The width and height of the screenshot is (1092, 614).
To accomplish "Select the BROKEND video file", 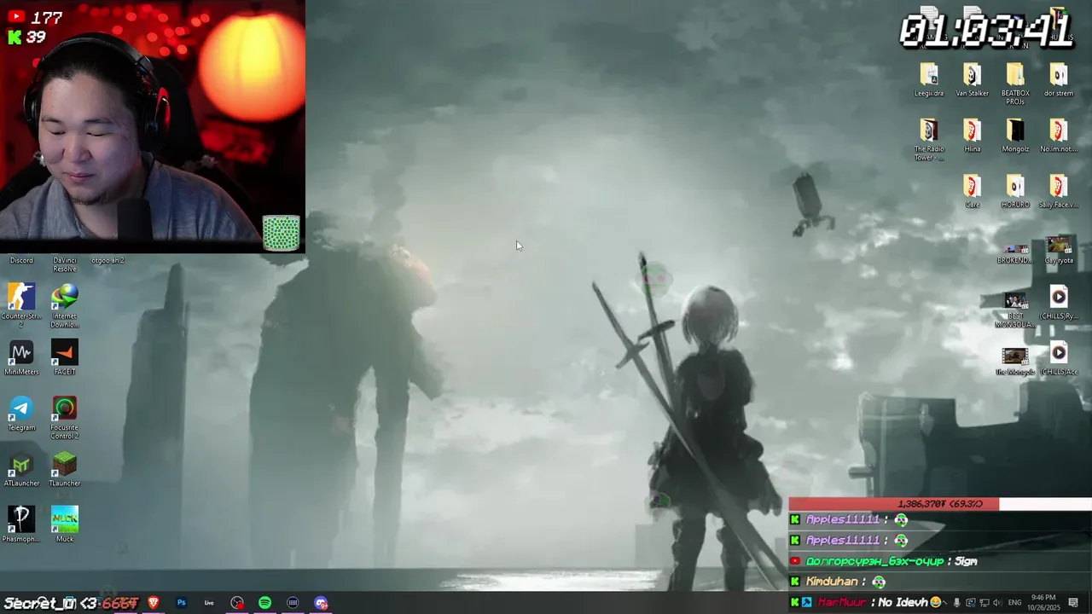I will pos(1015,253).
